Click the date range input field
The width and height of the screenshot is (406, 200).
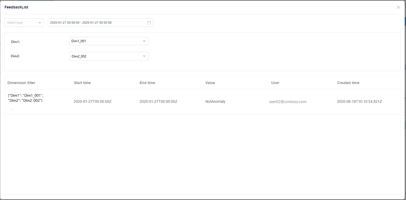coord(97,23)
